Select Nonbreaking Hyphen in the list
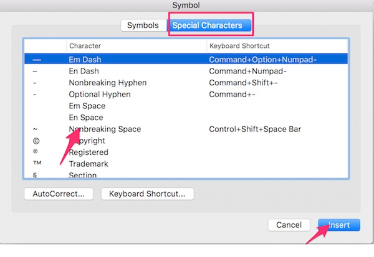The image size is (374, 257). (x=106, y=83)
